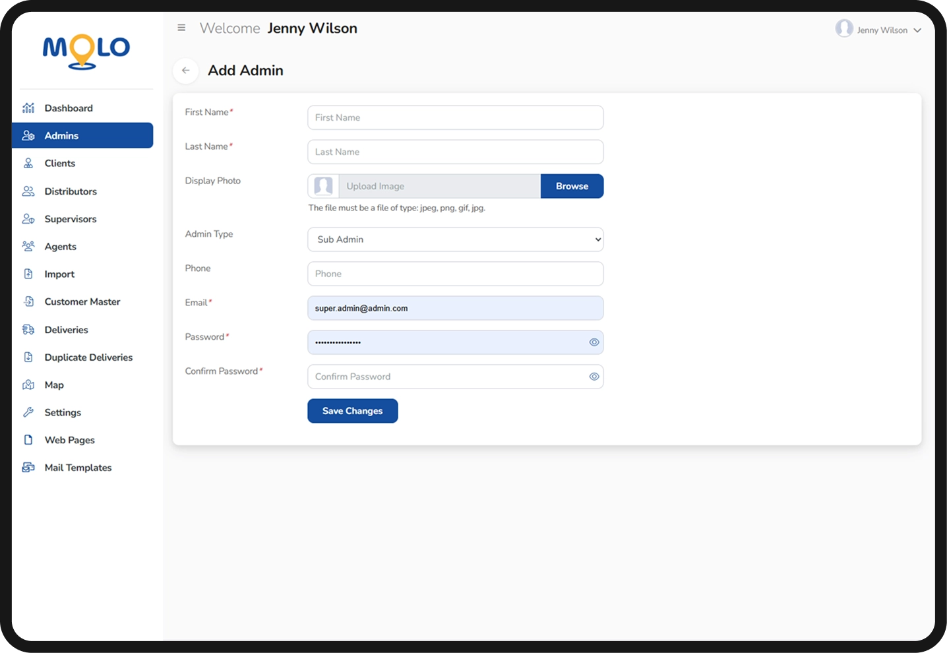Click the Dashboard chart icon
This screenshot has height=653, width=947.
(x=28, y=108)
